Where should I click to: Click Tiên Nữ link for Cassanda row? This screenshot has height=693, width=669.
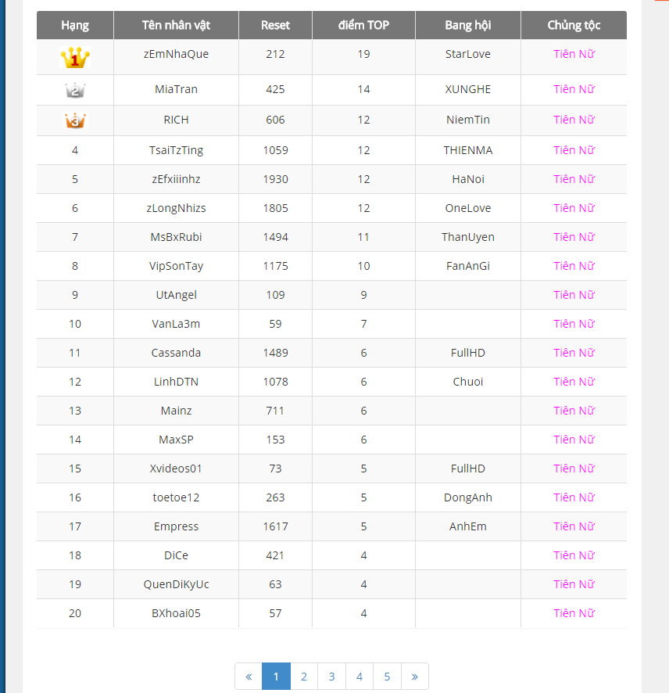(574, 353)
